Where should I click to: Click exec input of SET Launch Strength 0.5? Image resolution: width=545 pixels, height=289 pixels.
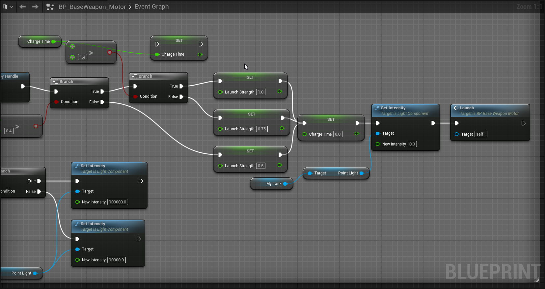coord(220,155)
